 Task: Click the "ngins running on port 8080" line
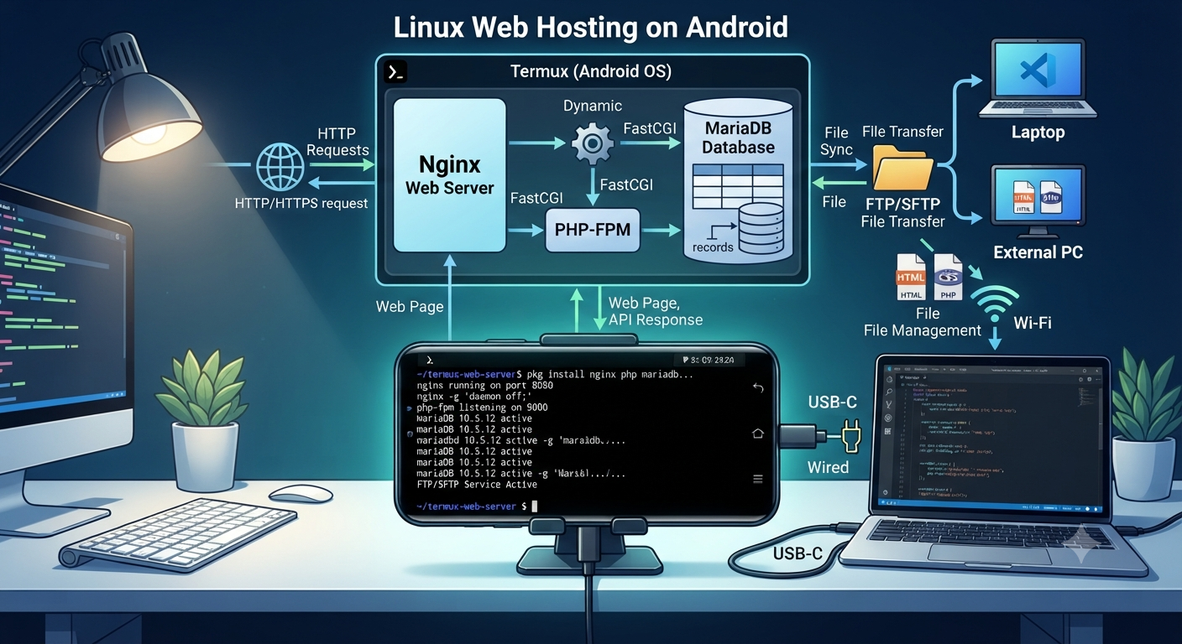click(x=487, y=386)
